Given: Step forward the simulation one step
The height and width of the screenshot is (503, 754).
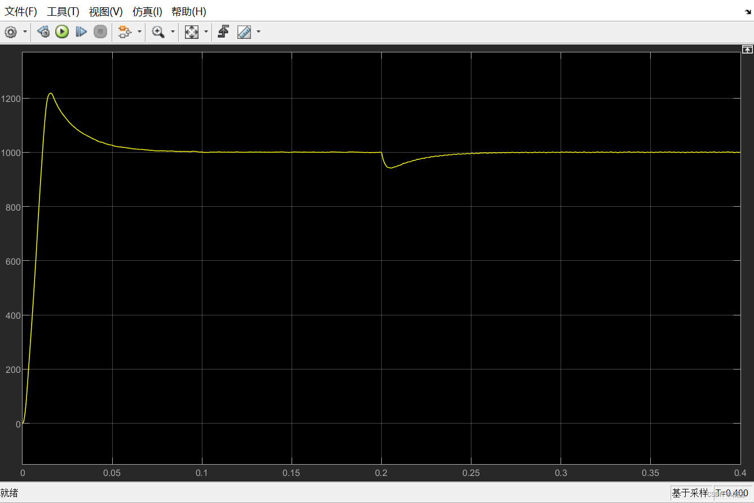Looking at the screenshot, I should tap(81, 32).
